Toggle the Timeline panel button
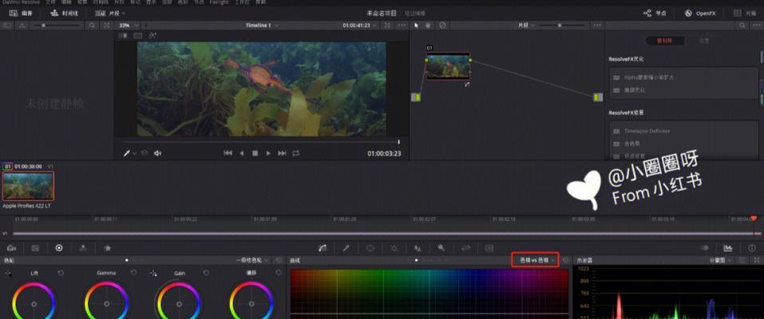 coord(64,13)
